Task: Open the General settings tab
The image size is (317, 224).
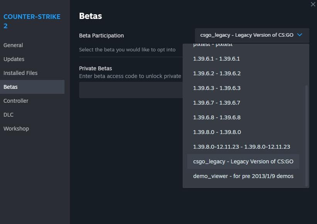Action: pyautogui.click(x=13, y=45)
